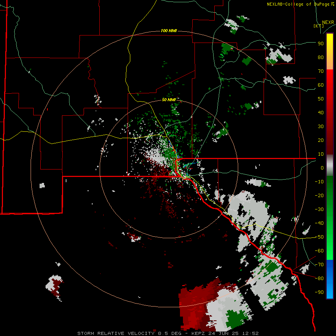Click the 50 NMI range ring label
Image resolution: width=336 pixels, height=336 pixels.
click(169, 100)
